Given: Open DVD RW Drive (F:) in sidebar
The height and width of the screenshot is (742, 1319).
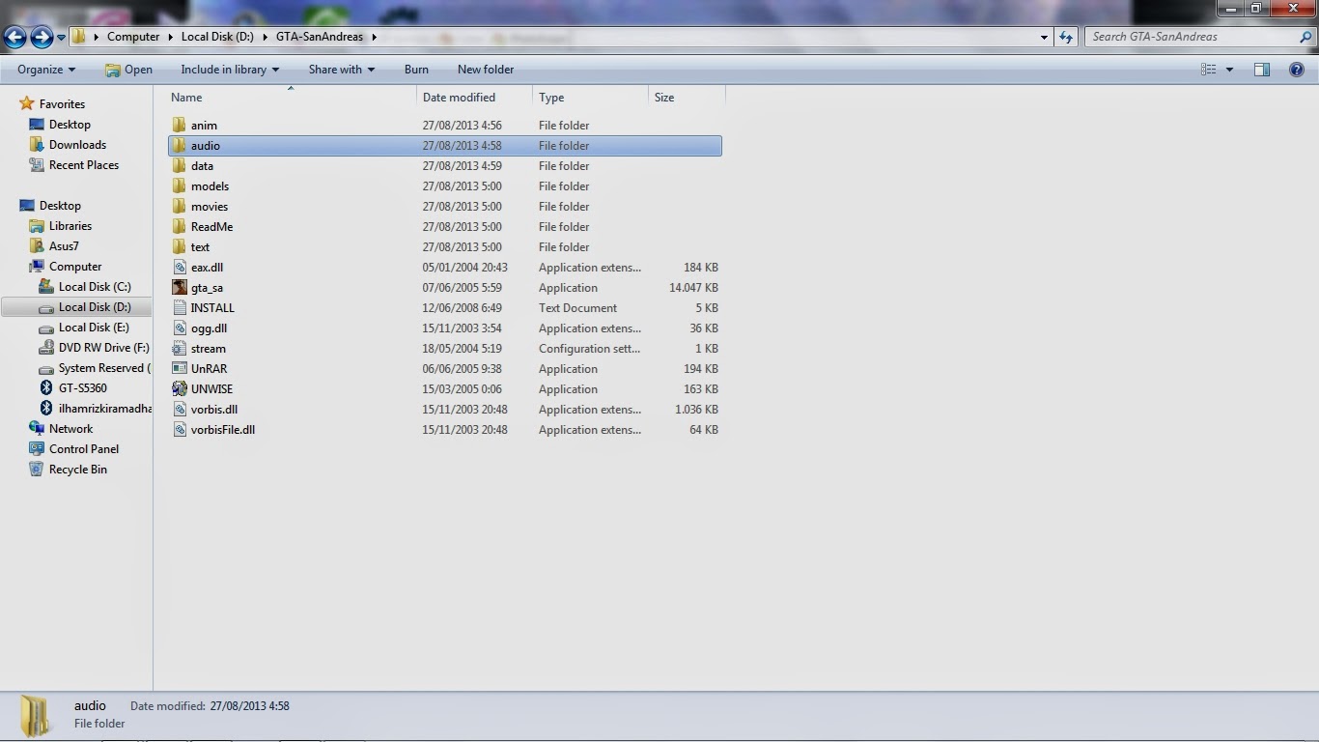Looking at the screenshot, I should pyautogui.click(x=103, y=348).
